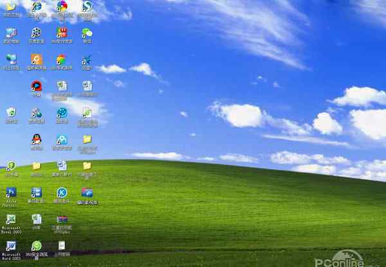
Task: Launch the 360 secure browser green shortcut
Action: click(37, 246)
